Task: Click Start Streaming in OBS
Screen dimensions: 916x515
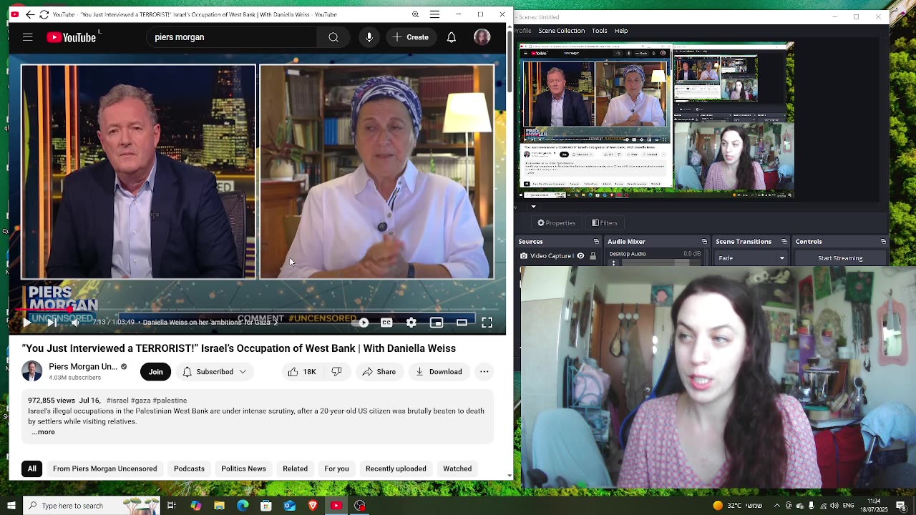Action: [x=840, y=258]
